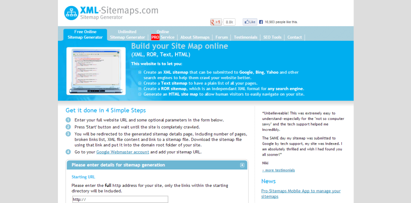The image size is (411, 203).
Task: Click the plus bullet beside HTML site map
Action: pos(140,94)
